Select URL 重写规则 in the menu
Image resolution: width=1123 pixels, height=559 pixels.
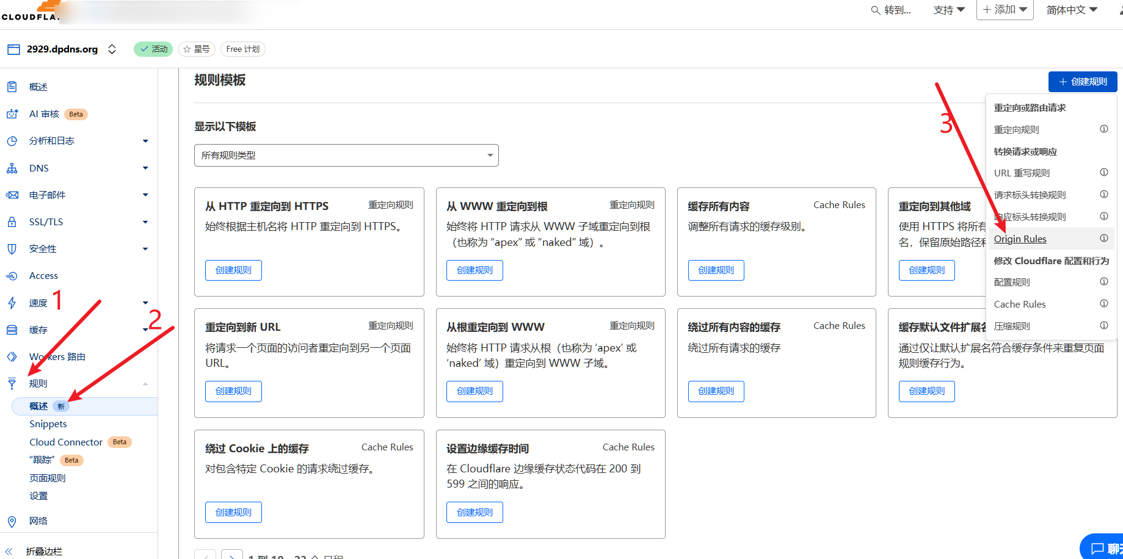pos(1022,173)
